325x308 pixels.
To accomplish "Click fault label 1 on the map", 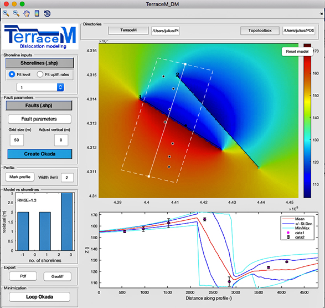I will coord(140,97).
